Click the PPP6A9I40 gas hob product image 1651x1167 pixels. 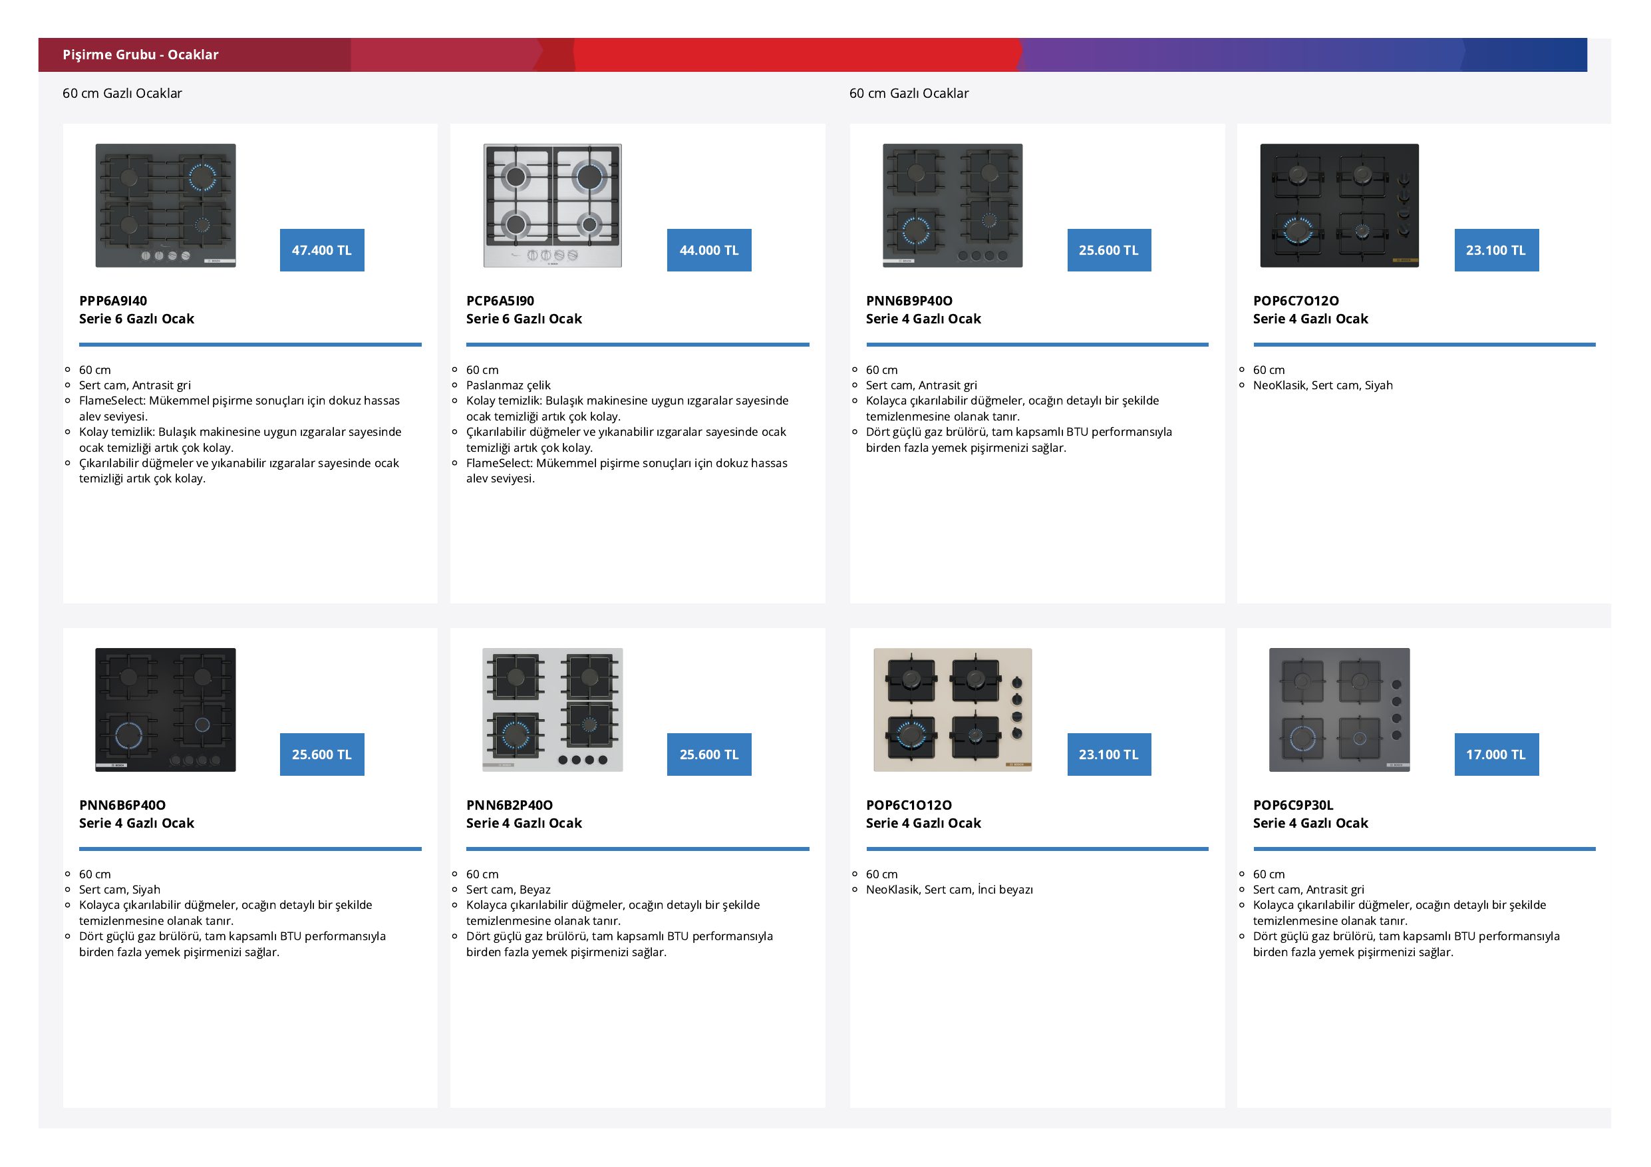click(x=166, y=206)
